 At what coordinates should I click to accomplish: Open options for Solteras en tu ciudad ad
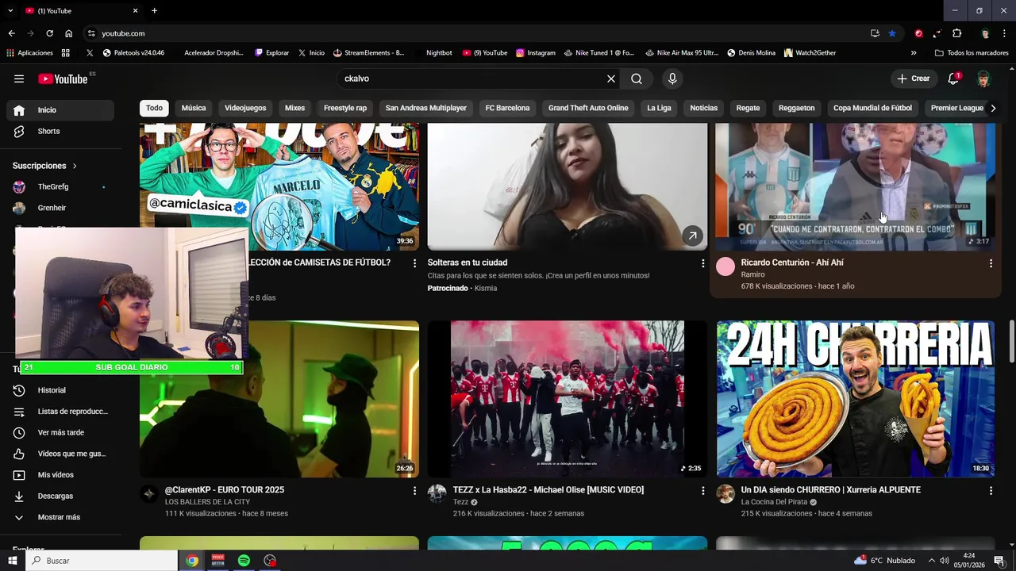pyautogui.click(x=702, y=263)
